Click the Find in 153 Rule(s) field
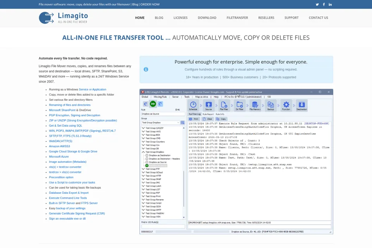Viewport: 372px width, 248px height. [163, 227]
